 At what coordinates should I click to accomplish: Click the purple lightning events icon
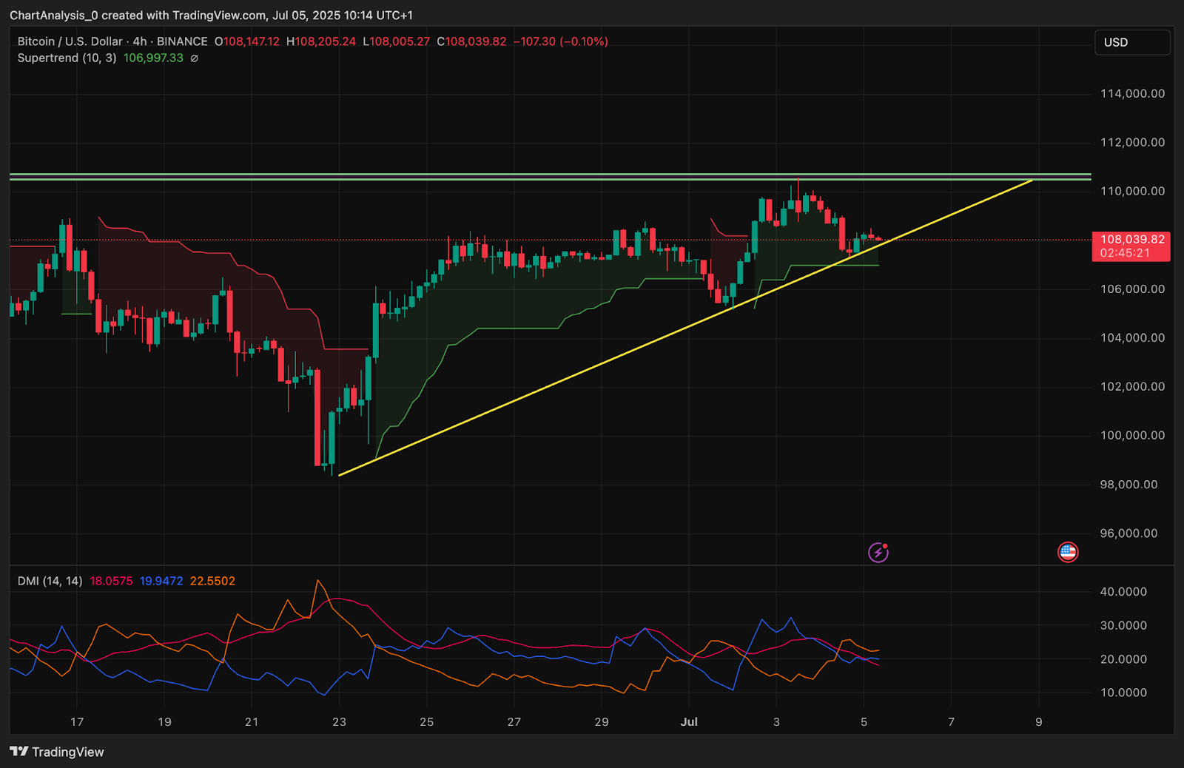click(878, 552)
